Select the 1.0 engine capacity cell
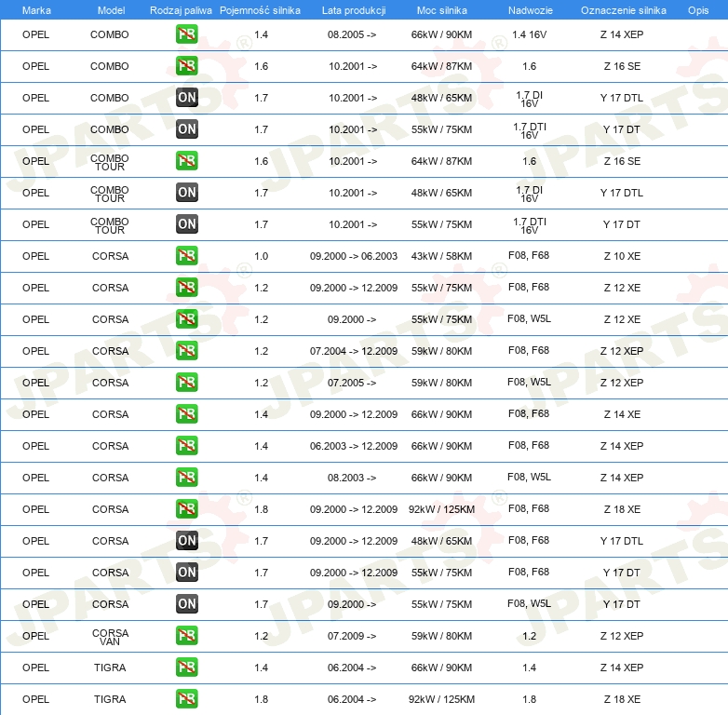 click(261, 256)
